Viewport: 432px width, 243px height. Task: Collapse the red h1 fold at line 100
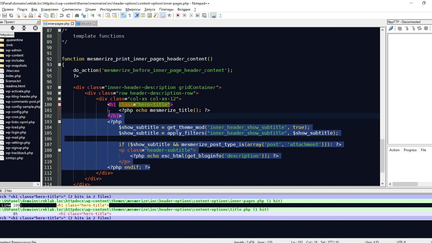[x=59, y=105]
